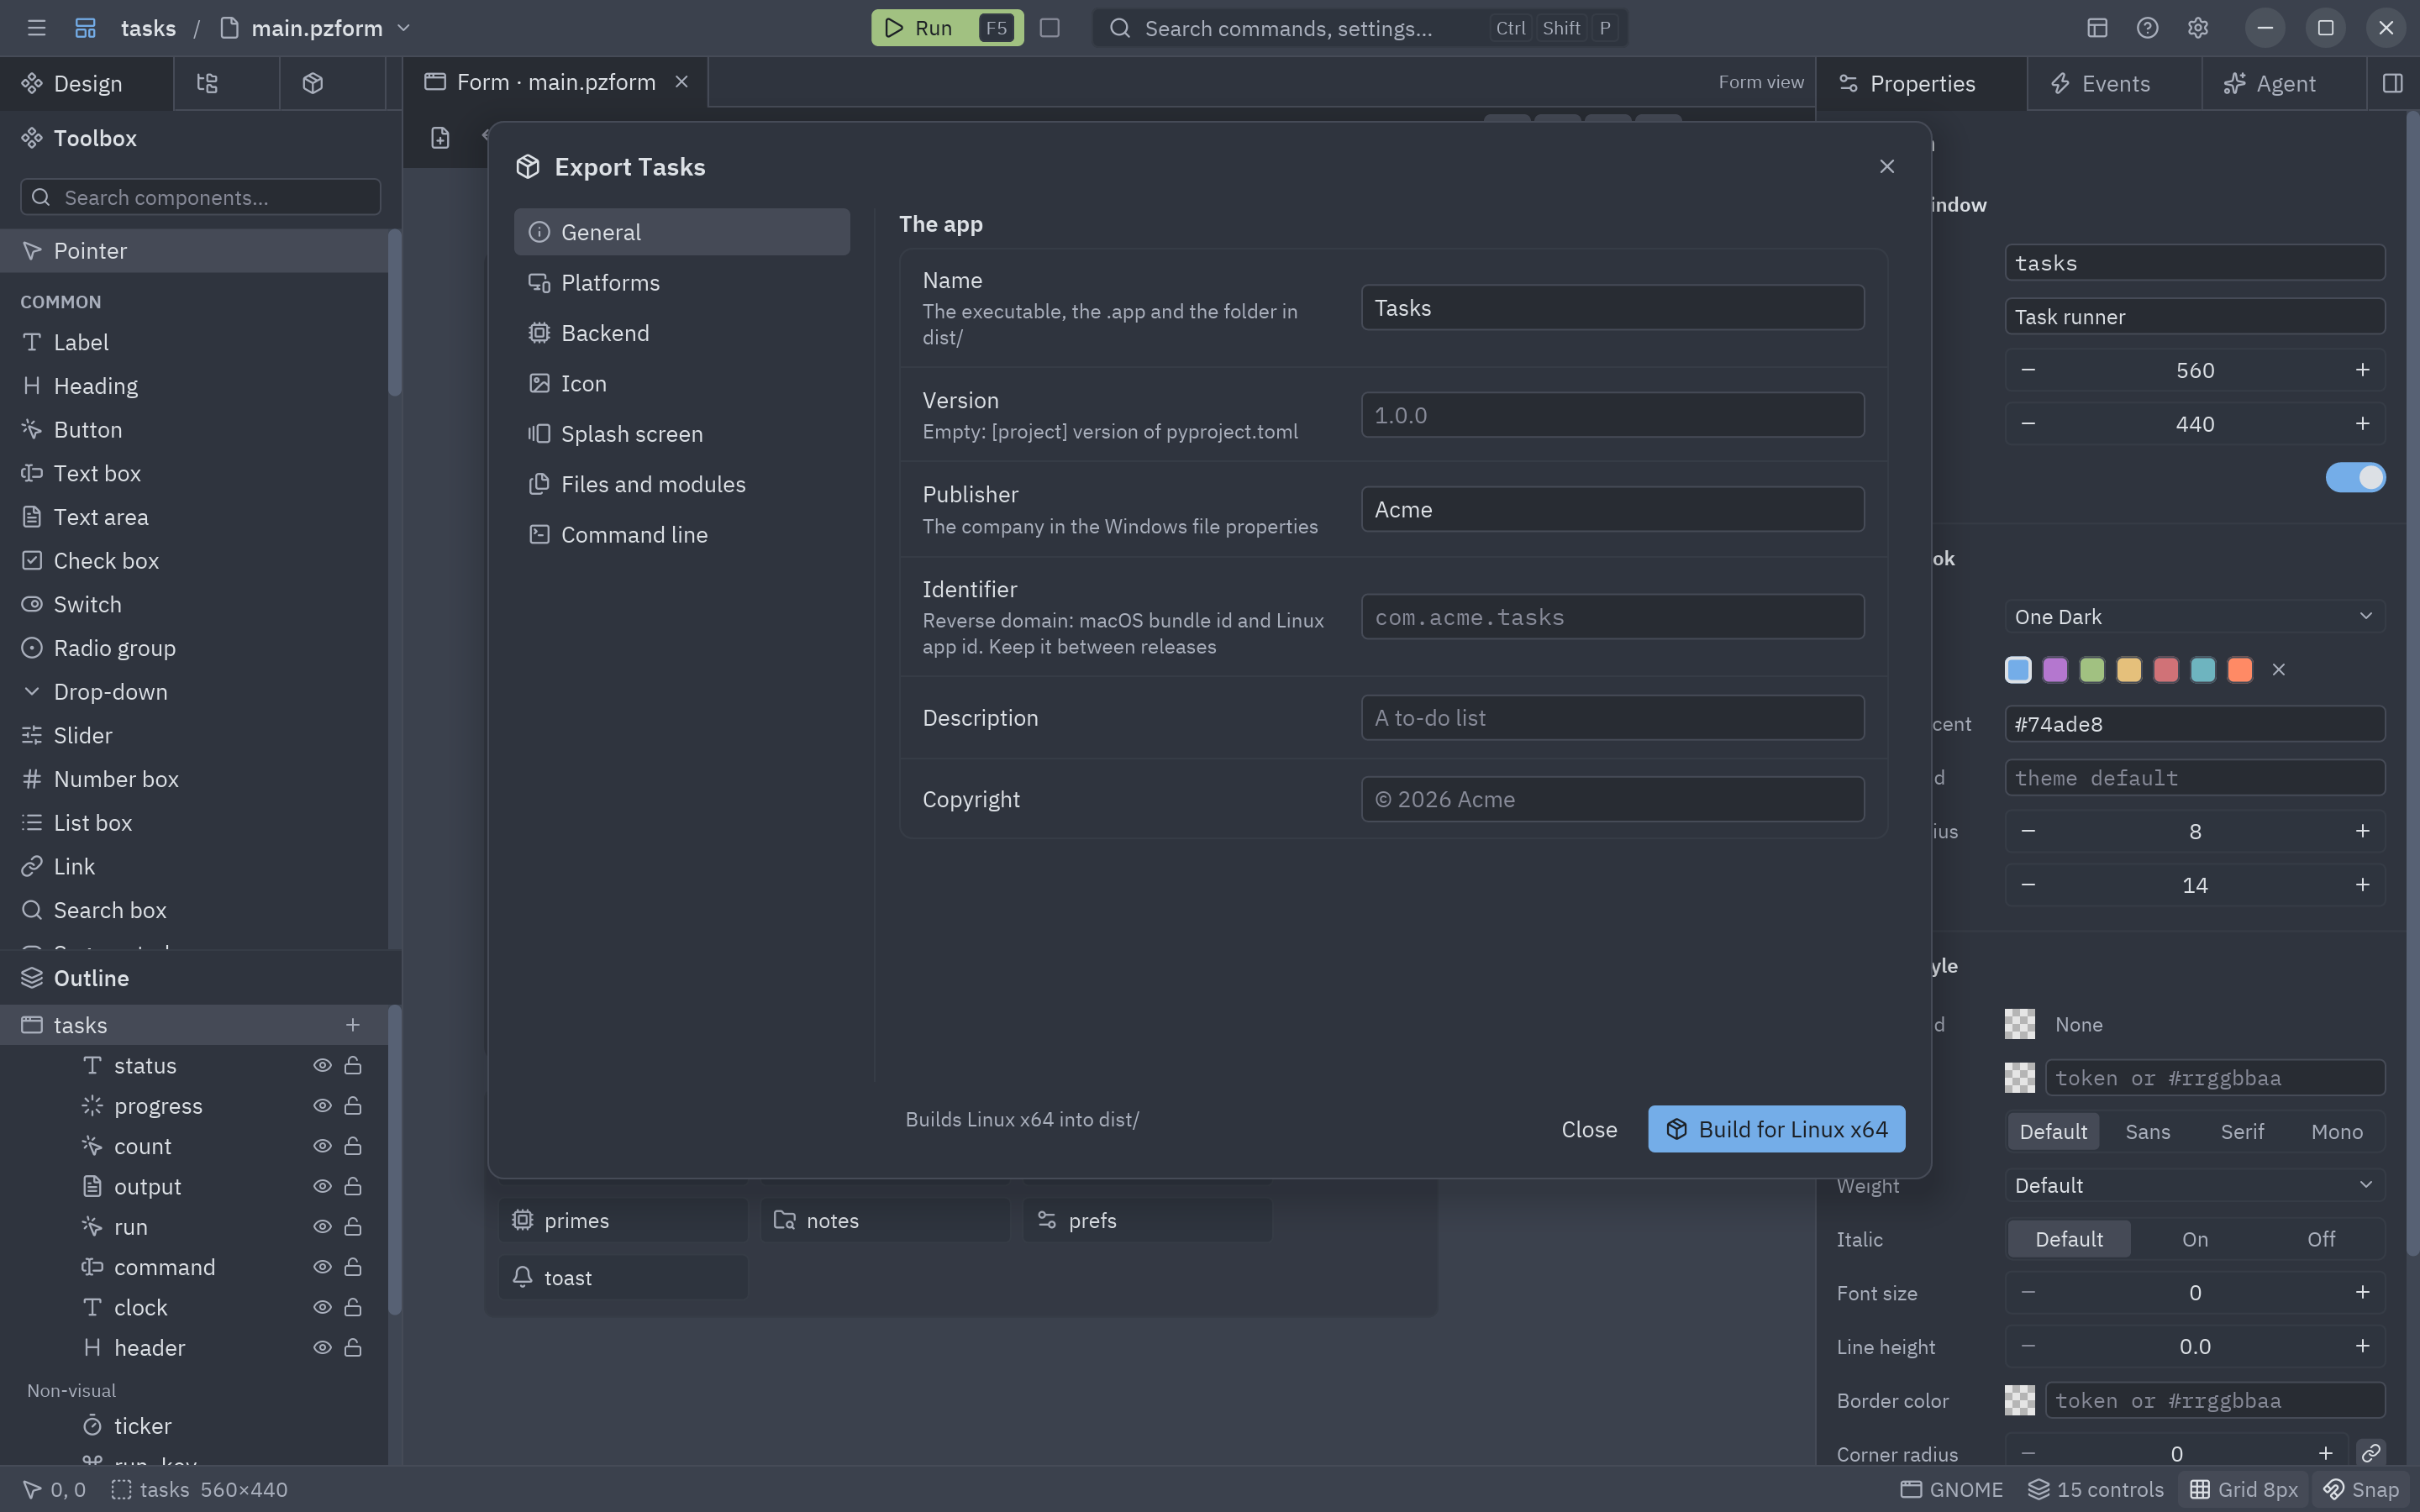Pick the purple accent color swatch

click(2055, 670)
